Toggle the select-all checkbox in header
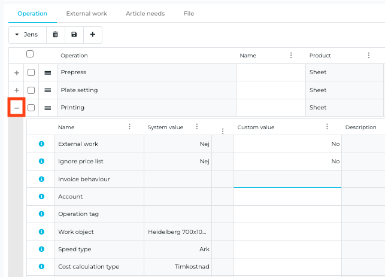 pyautogui.click(x=30, y=54)
